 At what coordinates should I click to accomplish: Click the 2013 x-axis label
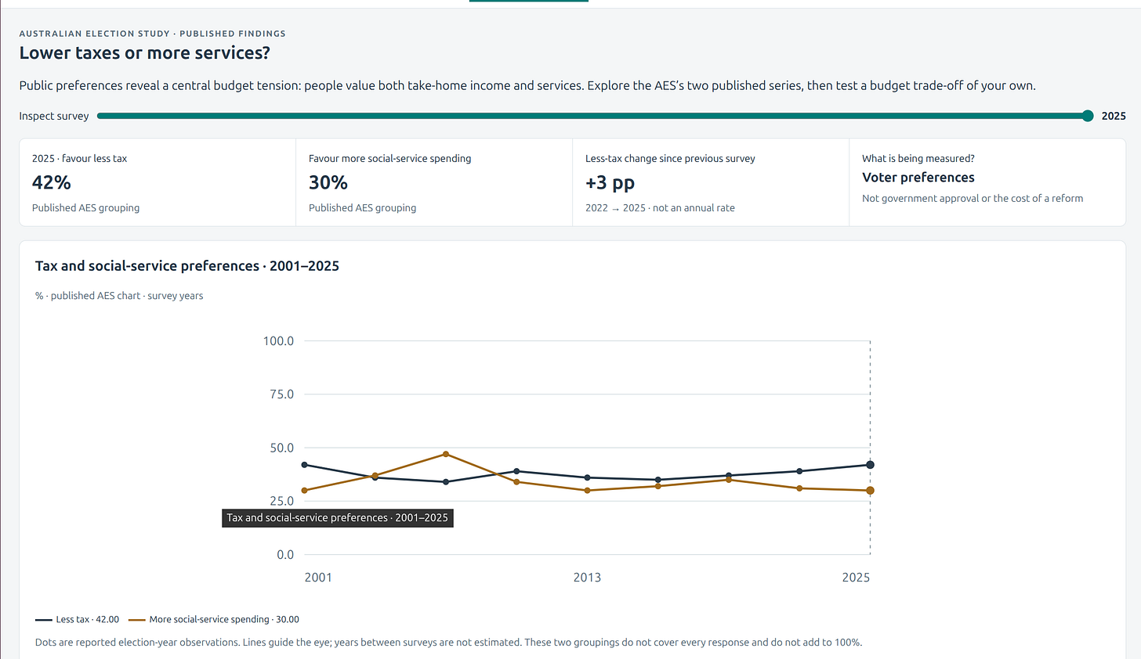tap(587, 578)
